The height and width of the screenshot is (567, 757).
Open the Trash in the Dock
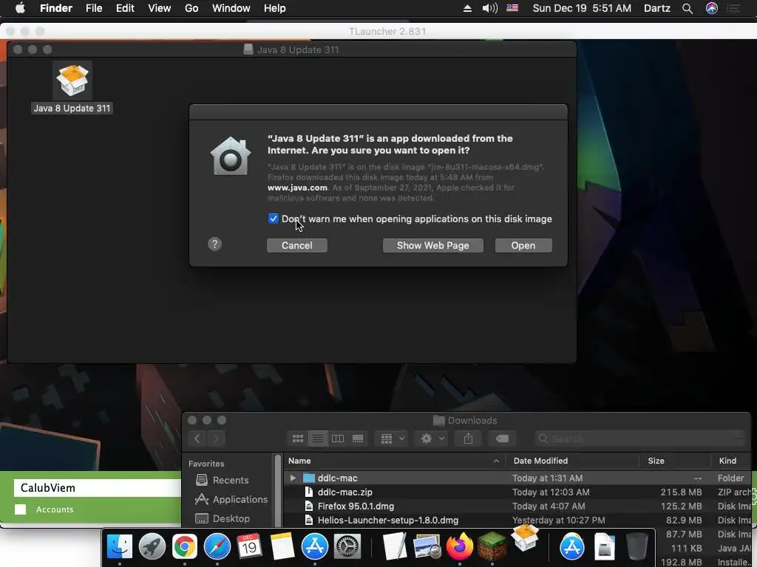[637, 546]
